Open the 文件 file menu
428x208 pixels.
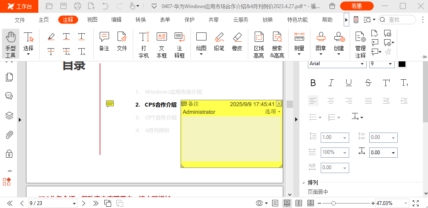[20, 20]
